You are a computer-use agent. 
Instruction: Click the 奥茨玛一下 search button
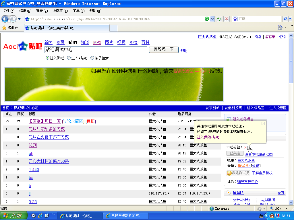coord(164,50)
